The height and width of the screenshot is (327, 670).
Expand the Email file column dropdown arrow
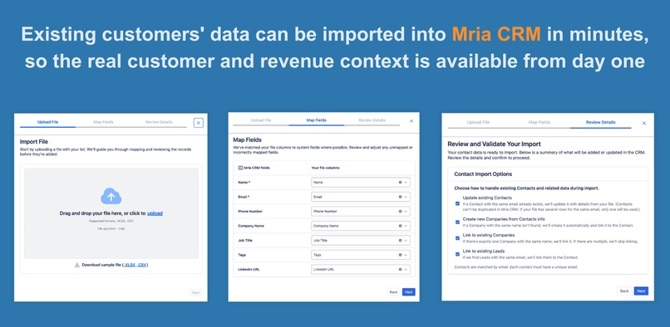tap(406, 197)
